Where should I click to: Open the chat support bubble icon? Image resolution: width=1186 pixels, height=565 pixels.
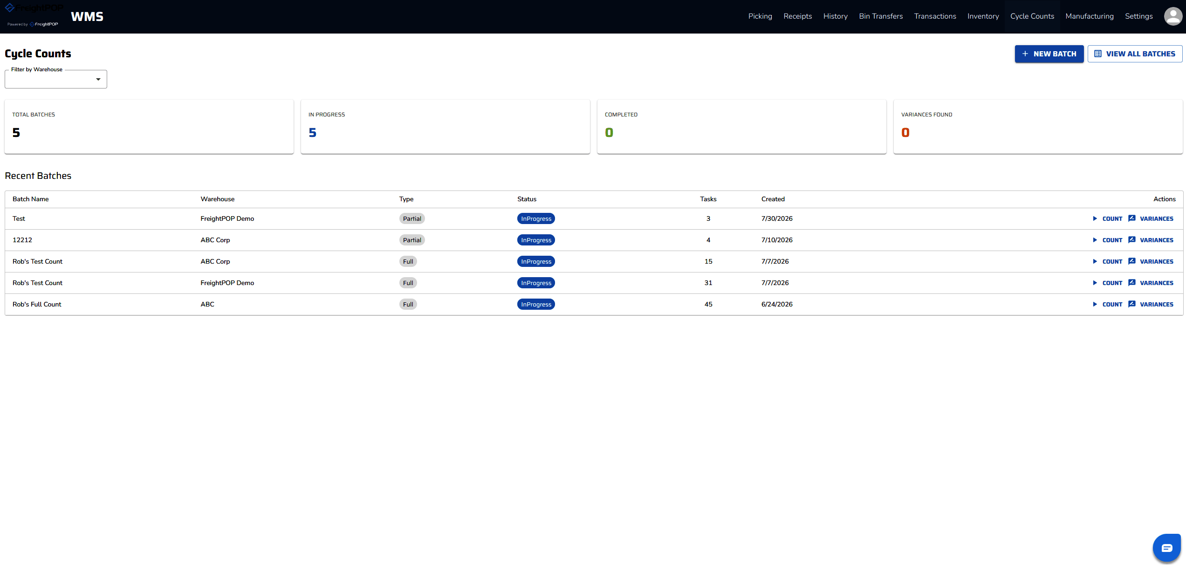coord(1167,548)
